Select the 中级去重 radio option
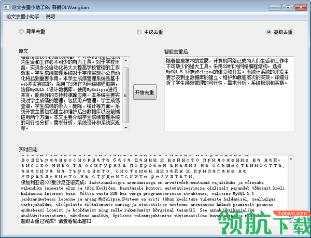 click(x=150, y=32)
